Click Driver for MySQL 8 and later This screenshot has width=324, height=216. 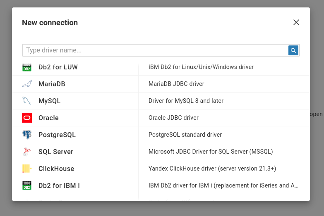(x=186, y=101)
